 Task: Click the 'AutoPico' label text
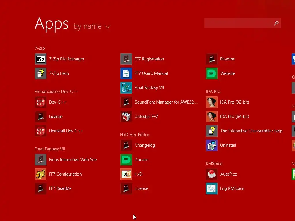pos(228,174)
